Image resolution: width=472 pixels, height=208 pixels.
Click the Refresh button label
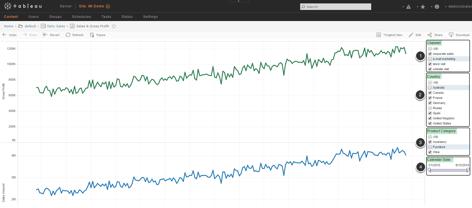tap(78, 35)
